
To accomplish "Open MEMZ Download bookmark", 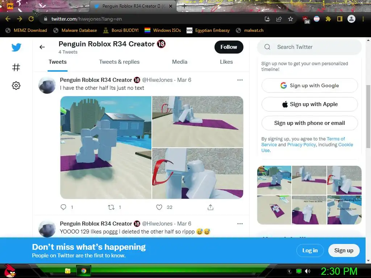I will click(x=26, y=30).
